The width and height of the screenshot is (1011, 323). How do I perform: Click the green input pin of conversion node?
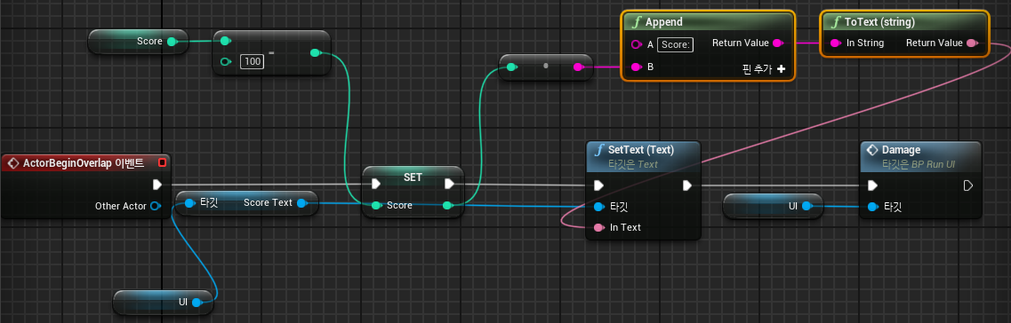511,67
